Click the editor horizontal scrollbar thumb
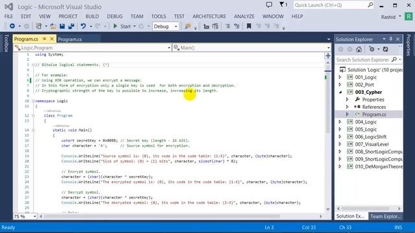This screenshot has width=415, height=233. [x=161, y=216]
